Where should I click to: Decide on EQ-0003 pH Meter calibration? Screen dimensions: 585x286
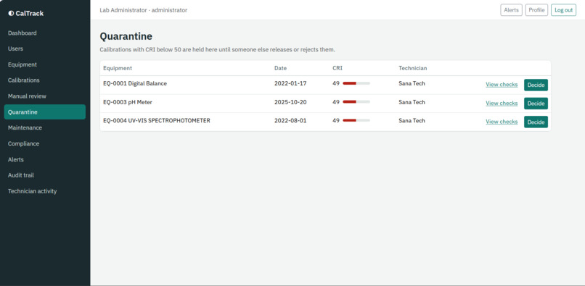[536, 104]
